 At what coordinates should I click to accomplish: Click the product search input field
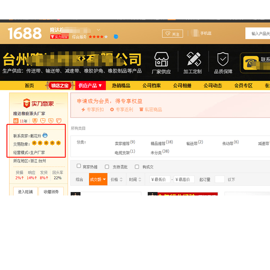[x=258, y=33]
